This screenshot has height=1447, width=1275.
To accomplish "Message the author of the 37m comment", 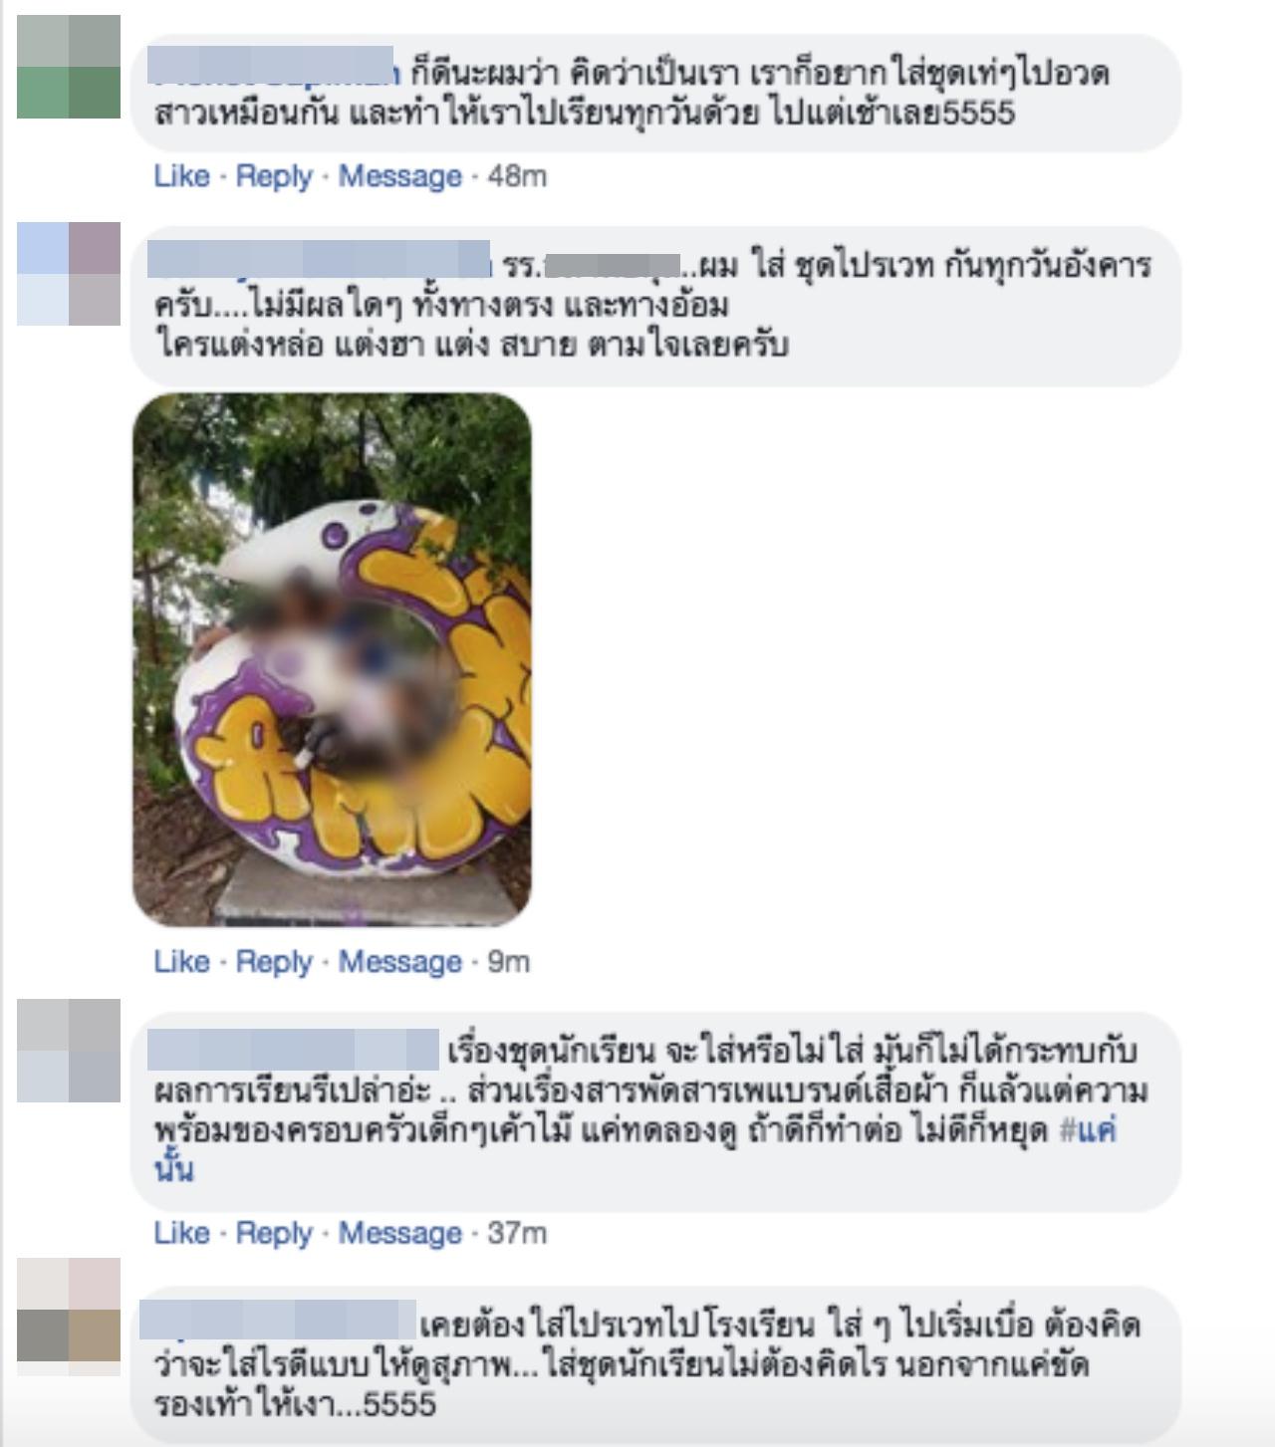I will [x=400, y=1233].
